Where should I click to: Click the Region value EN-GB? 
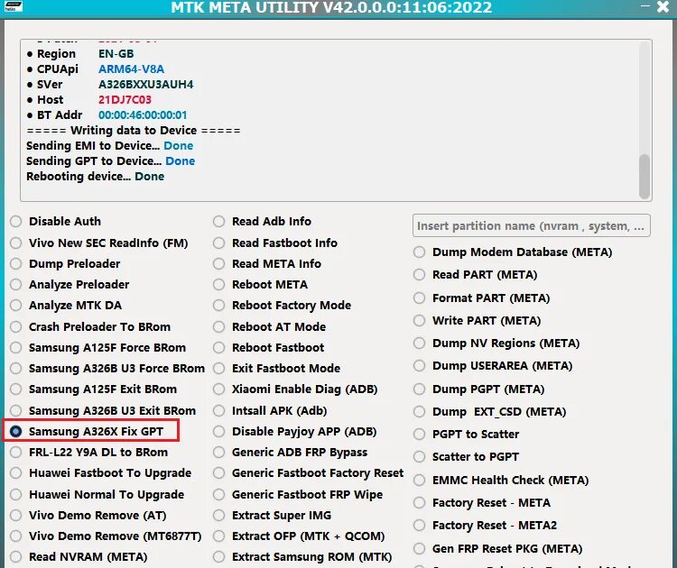(116, 54)
